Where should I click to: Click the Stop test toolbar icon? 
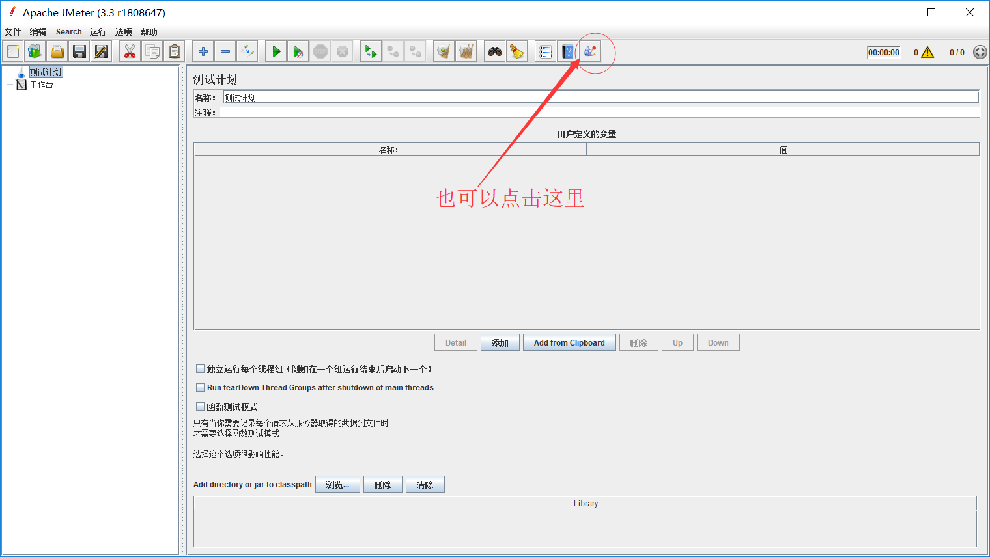(320, 51)
